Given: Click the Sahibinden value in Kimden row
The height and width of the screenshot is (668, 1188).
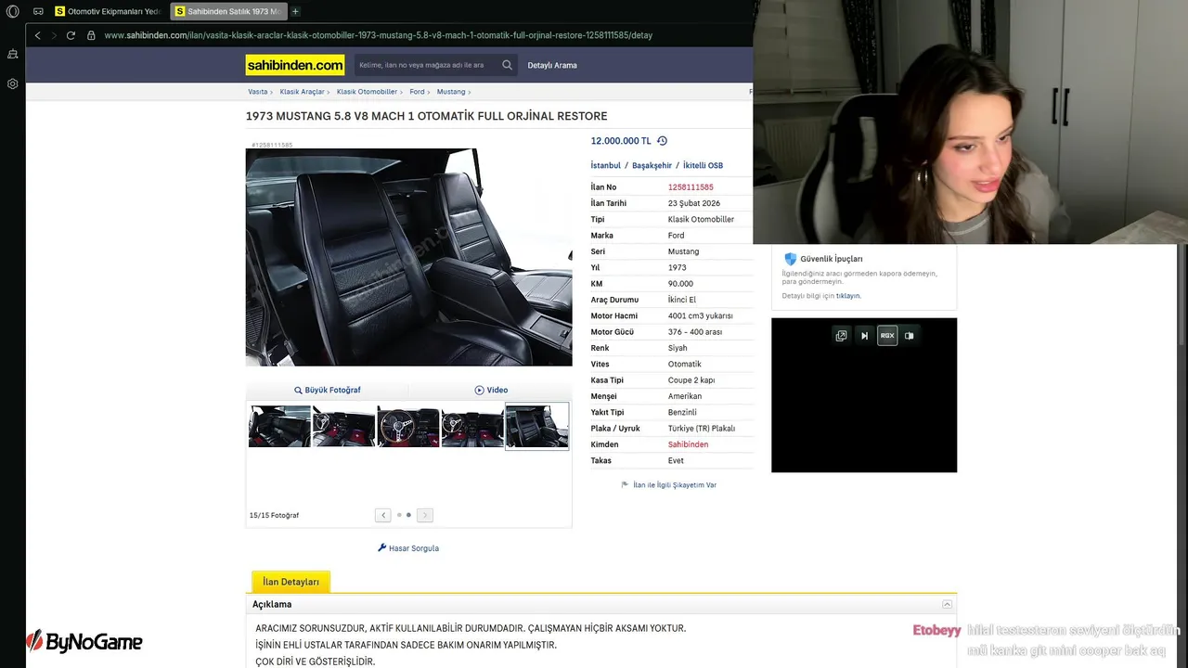Looking at the screenshot, I should [x=688, y=444].
